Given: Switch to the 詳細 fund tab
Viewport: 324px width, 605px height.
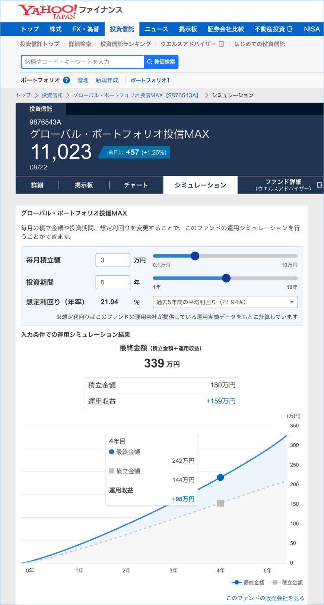Looking at the screenshot, I should point(37,185).
